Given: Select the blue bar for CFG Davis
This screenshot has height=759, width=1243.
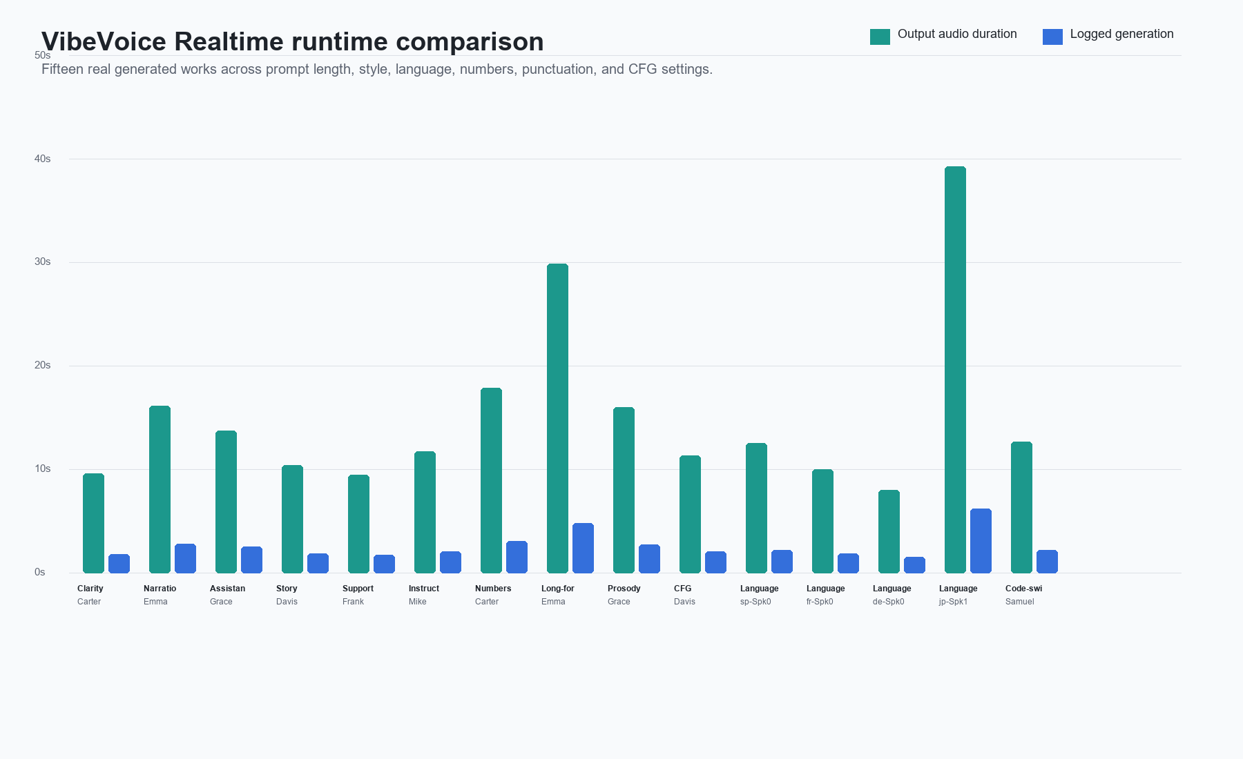Looking at the screenshot, I should point(715,562).
